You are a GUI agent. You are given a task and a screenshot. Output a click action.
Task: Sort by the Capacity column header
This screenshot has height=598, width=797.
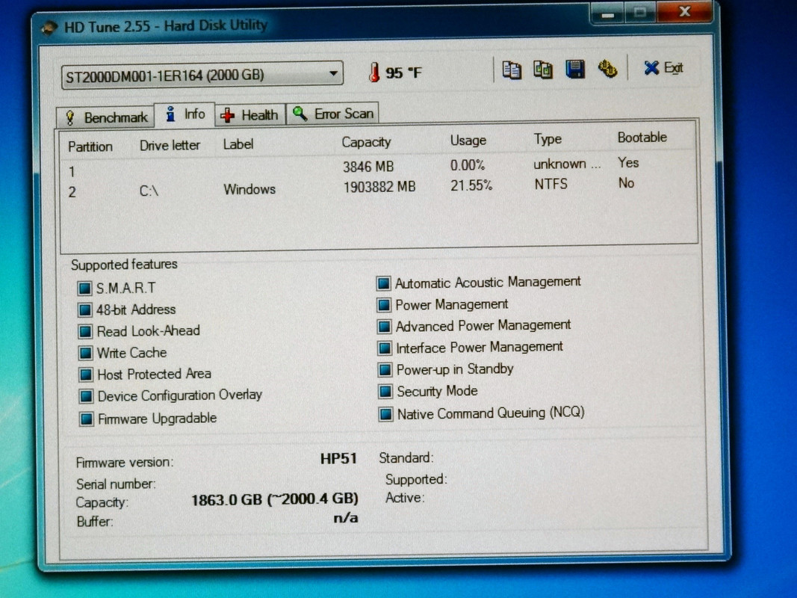tap(366, 142)
